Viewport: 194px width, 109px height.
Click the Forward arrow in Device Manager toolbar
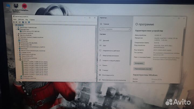pyautogui.click(x=16, y=22)
